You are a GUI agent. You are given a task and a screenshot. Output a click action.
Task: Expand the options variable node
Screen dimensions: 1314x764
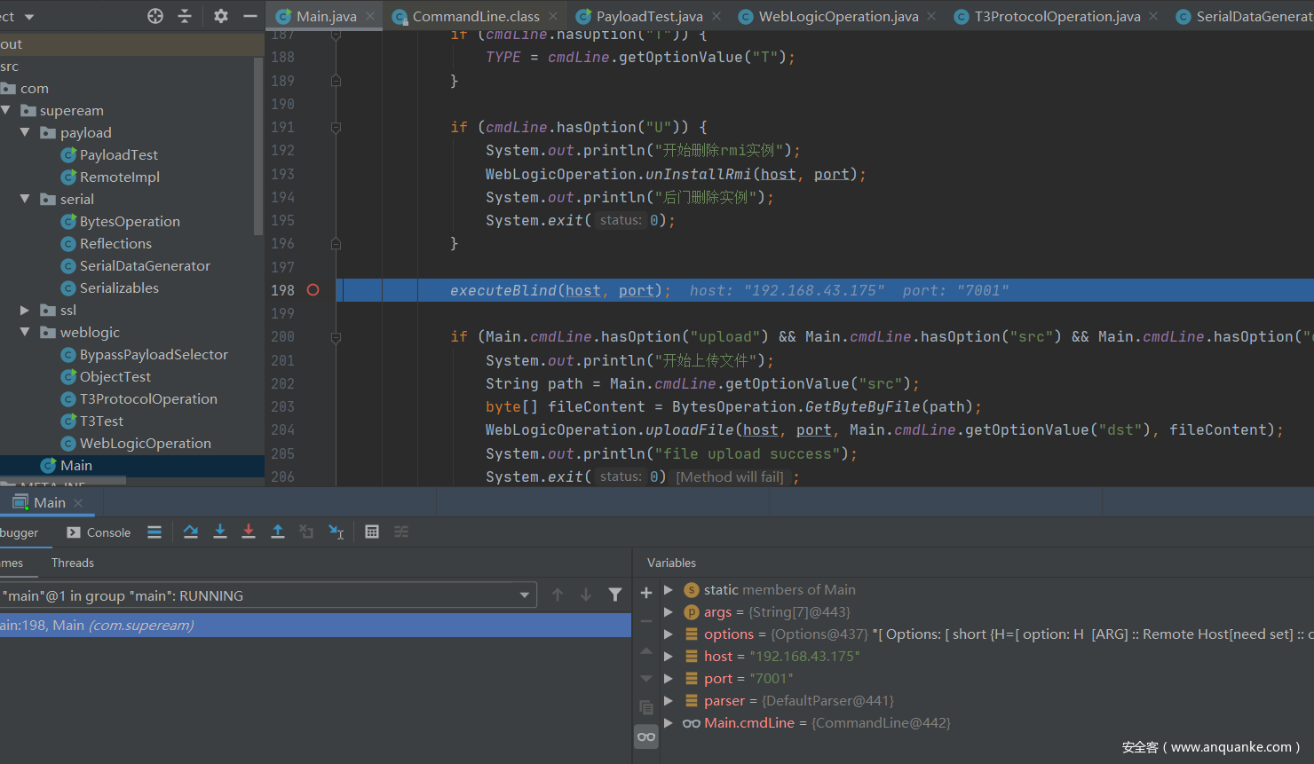coord(669,634)
